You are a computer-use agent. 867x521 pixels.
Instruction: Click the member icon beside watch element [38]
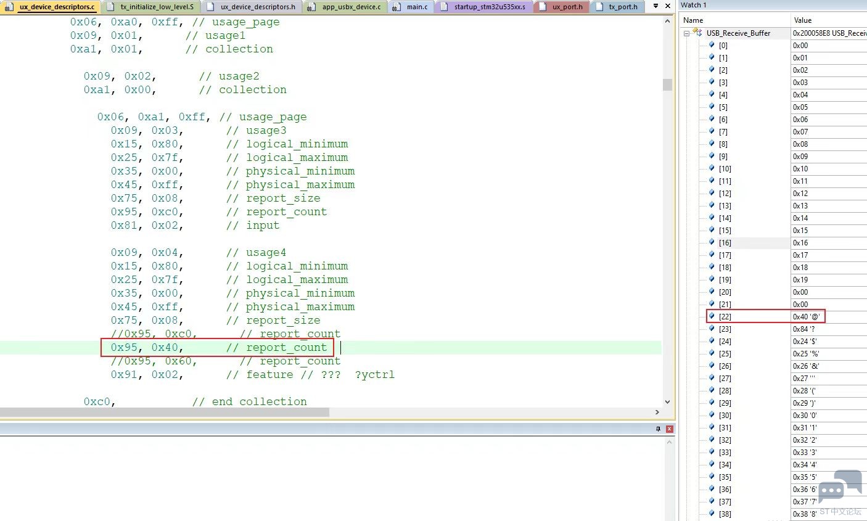coord(712,513)
